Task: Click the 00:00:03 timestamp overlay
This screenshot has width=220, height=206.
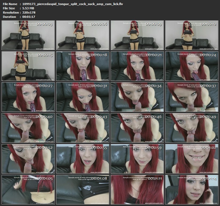Action: coord(44,24)
